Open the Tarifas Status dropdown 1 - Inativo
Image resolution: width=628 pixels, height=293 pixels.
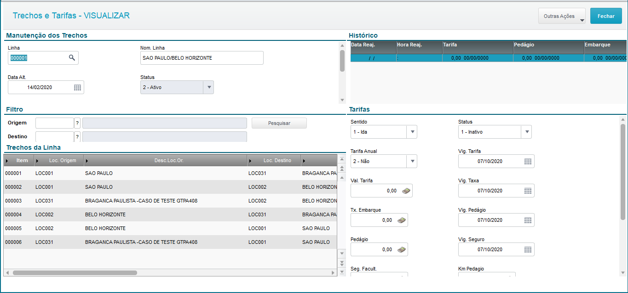click(527, 132)
